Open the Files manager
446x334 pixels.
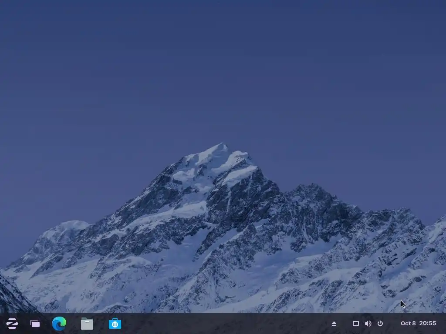(x=87, y=324)
